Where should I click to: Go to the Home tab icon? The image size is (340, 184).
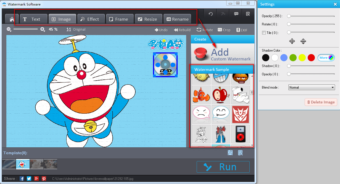pyautogui.click(x=12, y=19)
